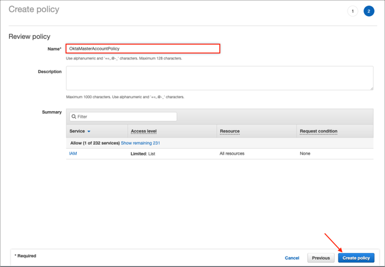
Task: Expand Show remaining 231 services
Action: point(141,143)
